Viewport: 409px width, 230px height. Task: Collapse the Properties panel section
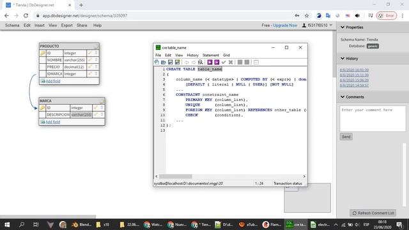(x=343, y=27)
